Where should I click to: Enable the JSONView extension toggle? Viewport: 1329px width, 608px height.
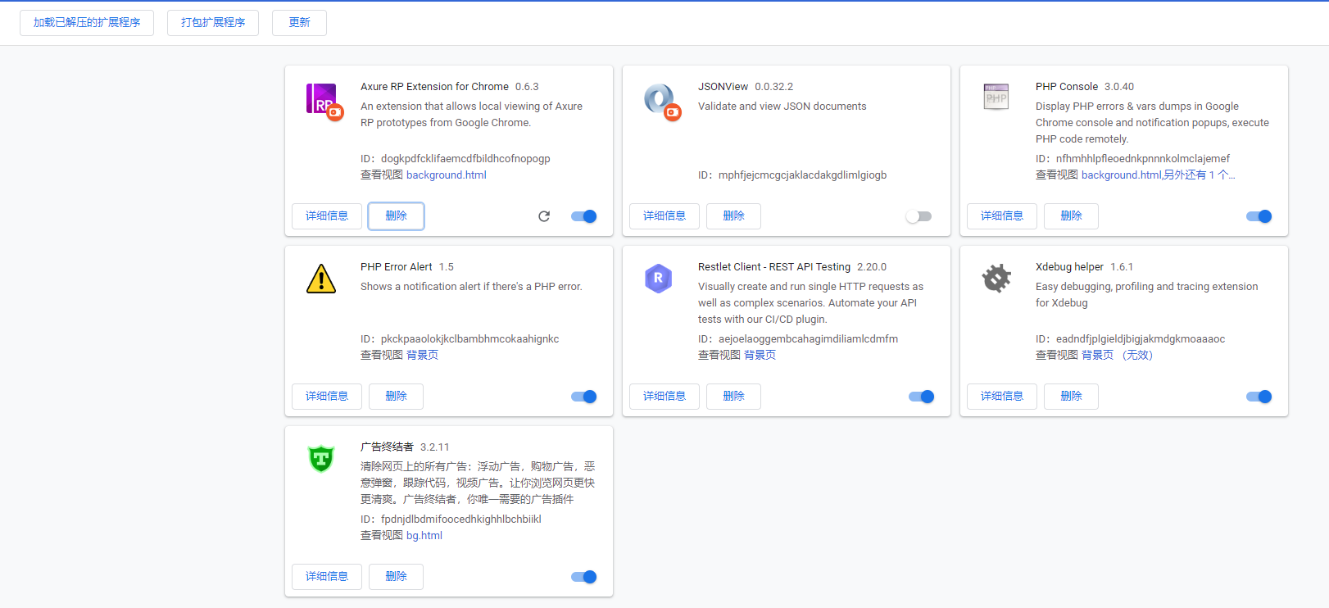919,216
